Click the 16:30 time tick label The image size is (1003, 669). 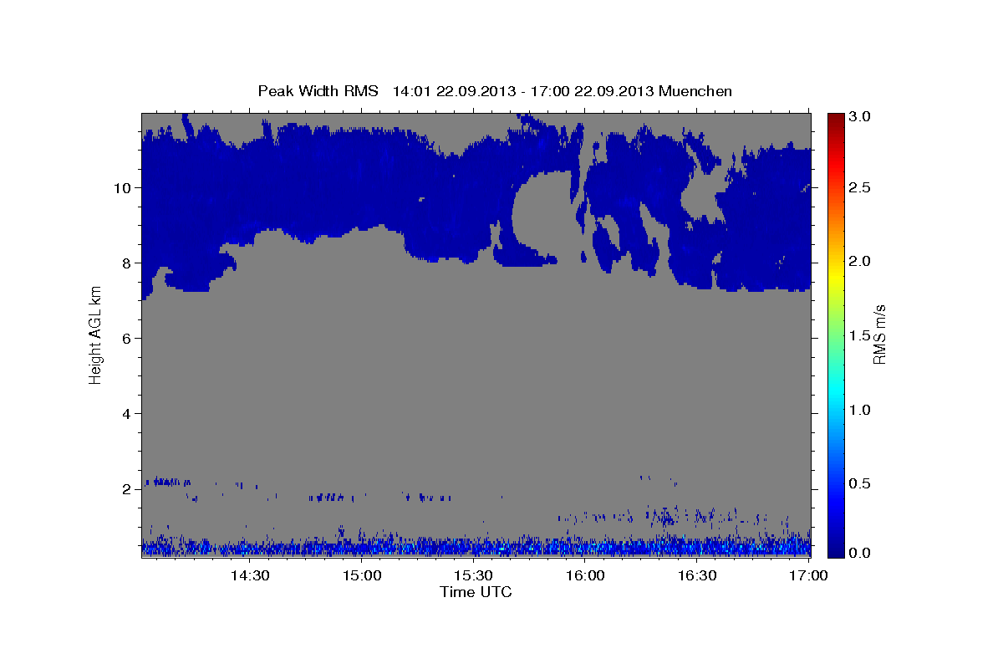click(x=697, y=575)
